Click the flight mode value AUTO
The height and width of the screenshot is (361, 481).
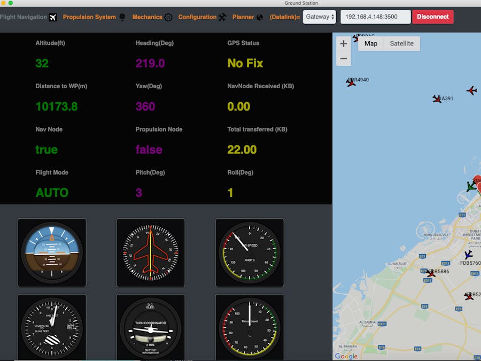click(x=52, y=193)
